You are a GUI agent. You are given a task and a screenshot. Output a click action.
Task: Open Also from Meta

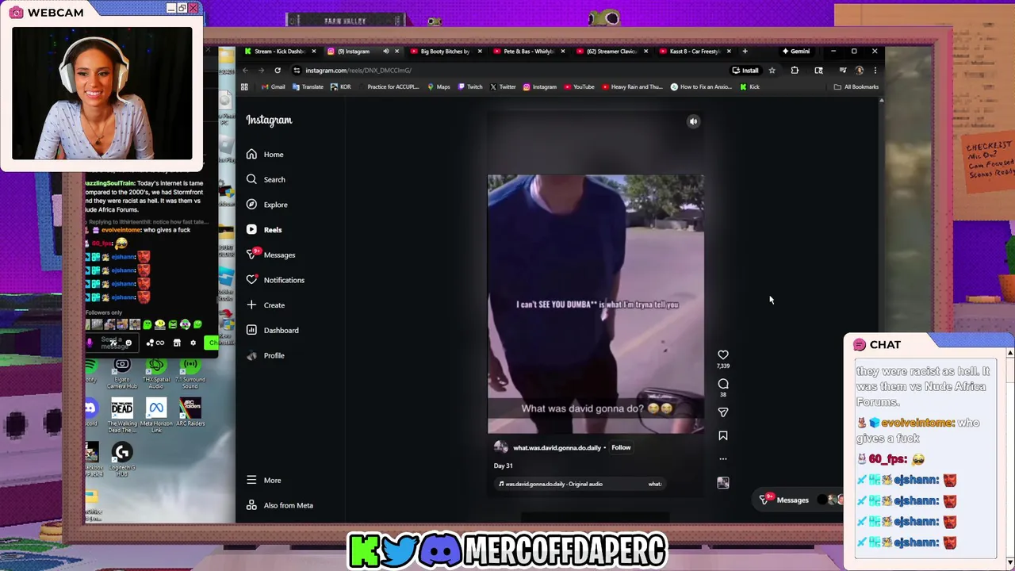tap(280, 505)
